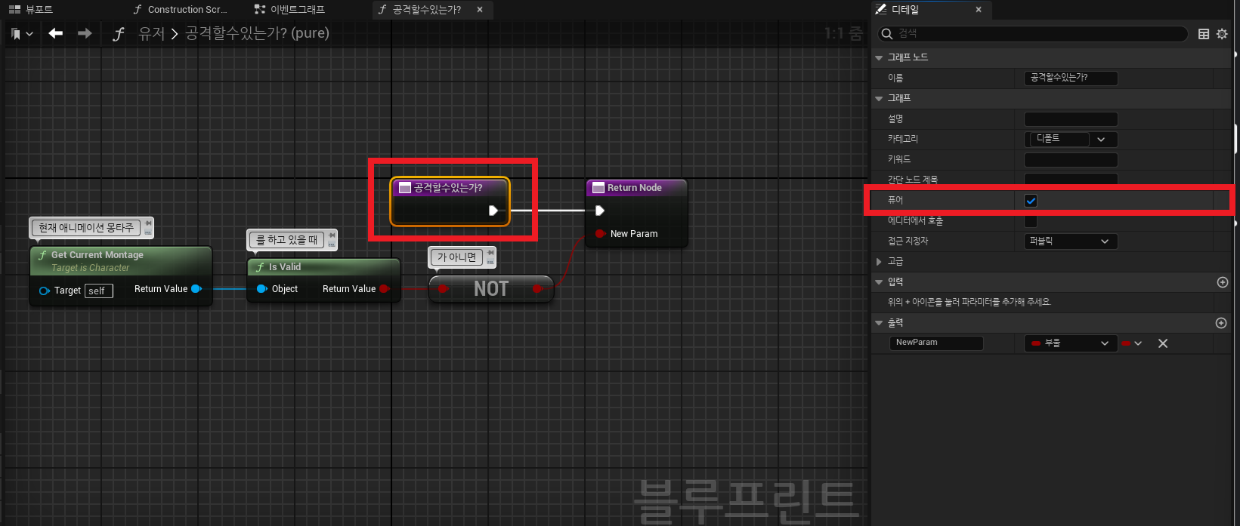Image resolution: width=1240 pixels, height=526 pixels.
Task: Click the New Param boolean input pin
Action: (x=600, y=234)
